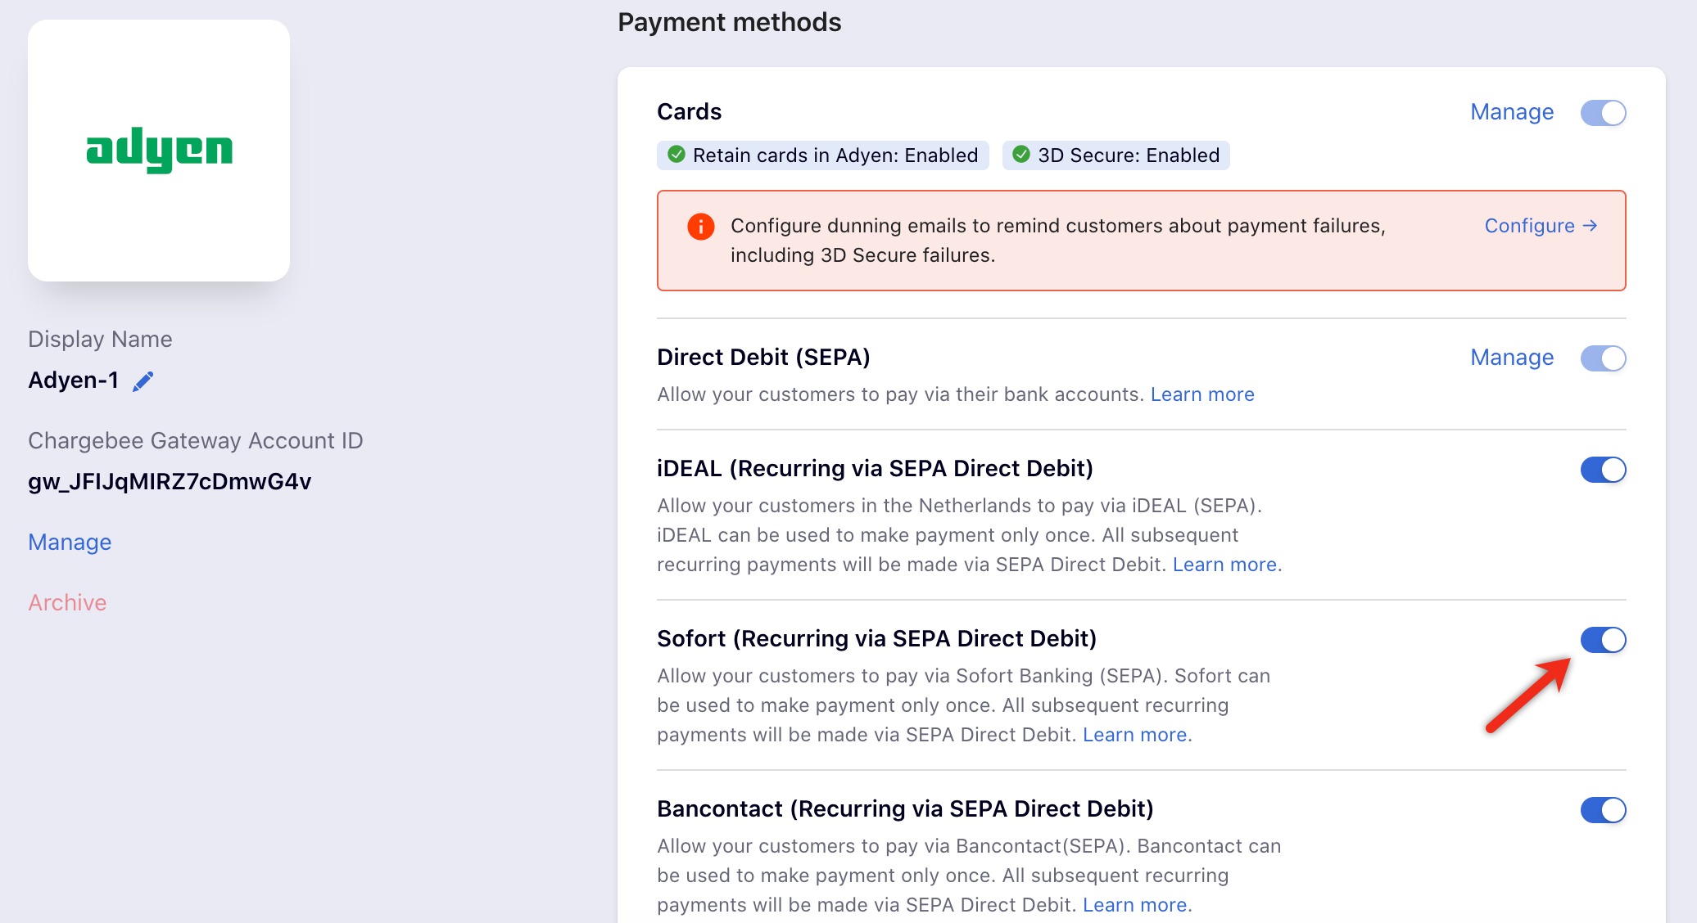Image resolution: width=1697 pixels, height=923 pixels.
Task: Disable the iDEAL payment toggle
Action: point(1603,470)
